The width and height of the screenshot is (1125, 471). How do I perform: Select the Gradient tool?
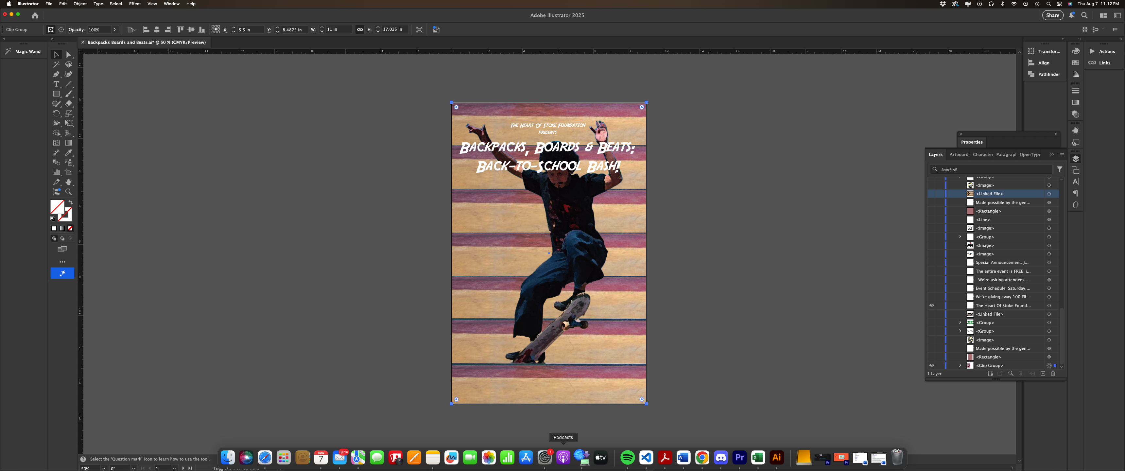click(x=69, y=143)
